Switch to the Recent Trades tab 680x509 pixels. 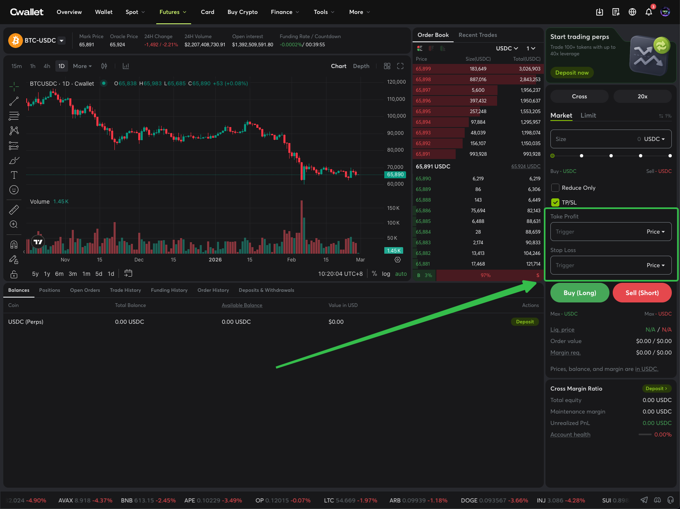click(x=477, y=35)
